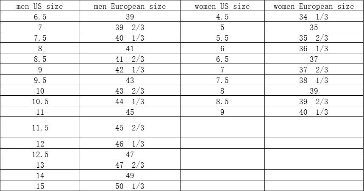
Task: Select the 'women European size' header cell
Action: click(314, 6)
